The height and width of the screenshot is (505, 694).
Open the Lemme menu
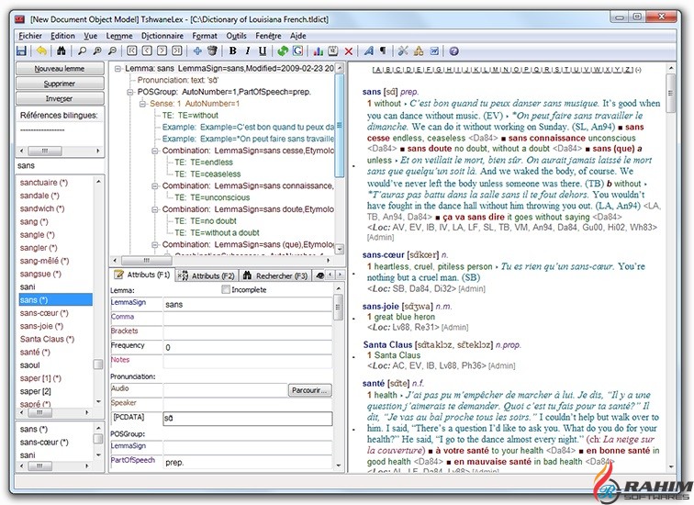point(119,36)
